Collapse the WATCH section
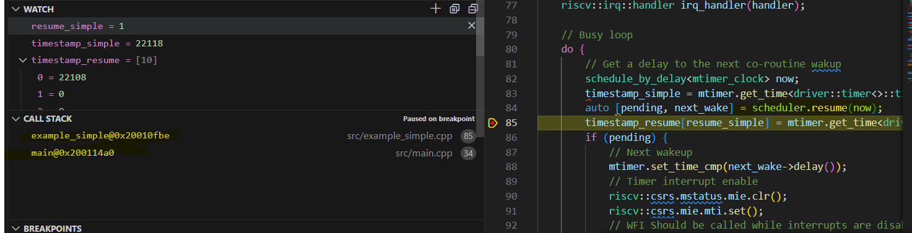 [x=15, y=9]
